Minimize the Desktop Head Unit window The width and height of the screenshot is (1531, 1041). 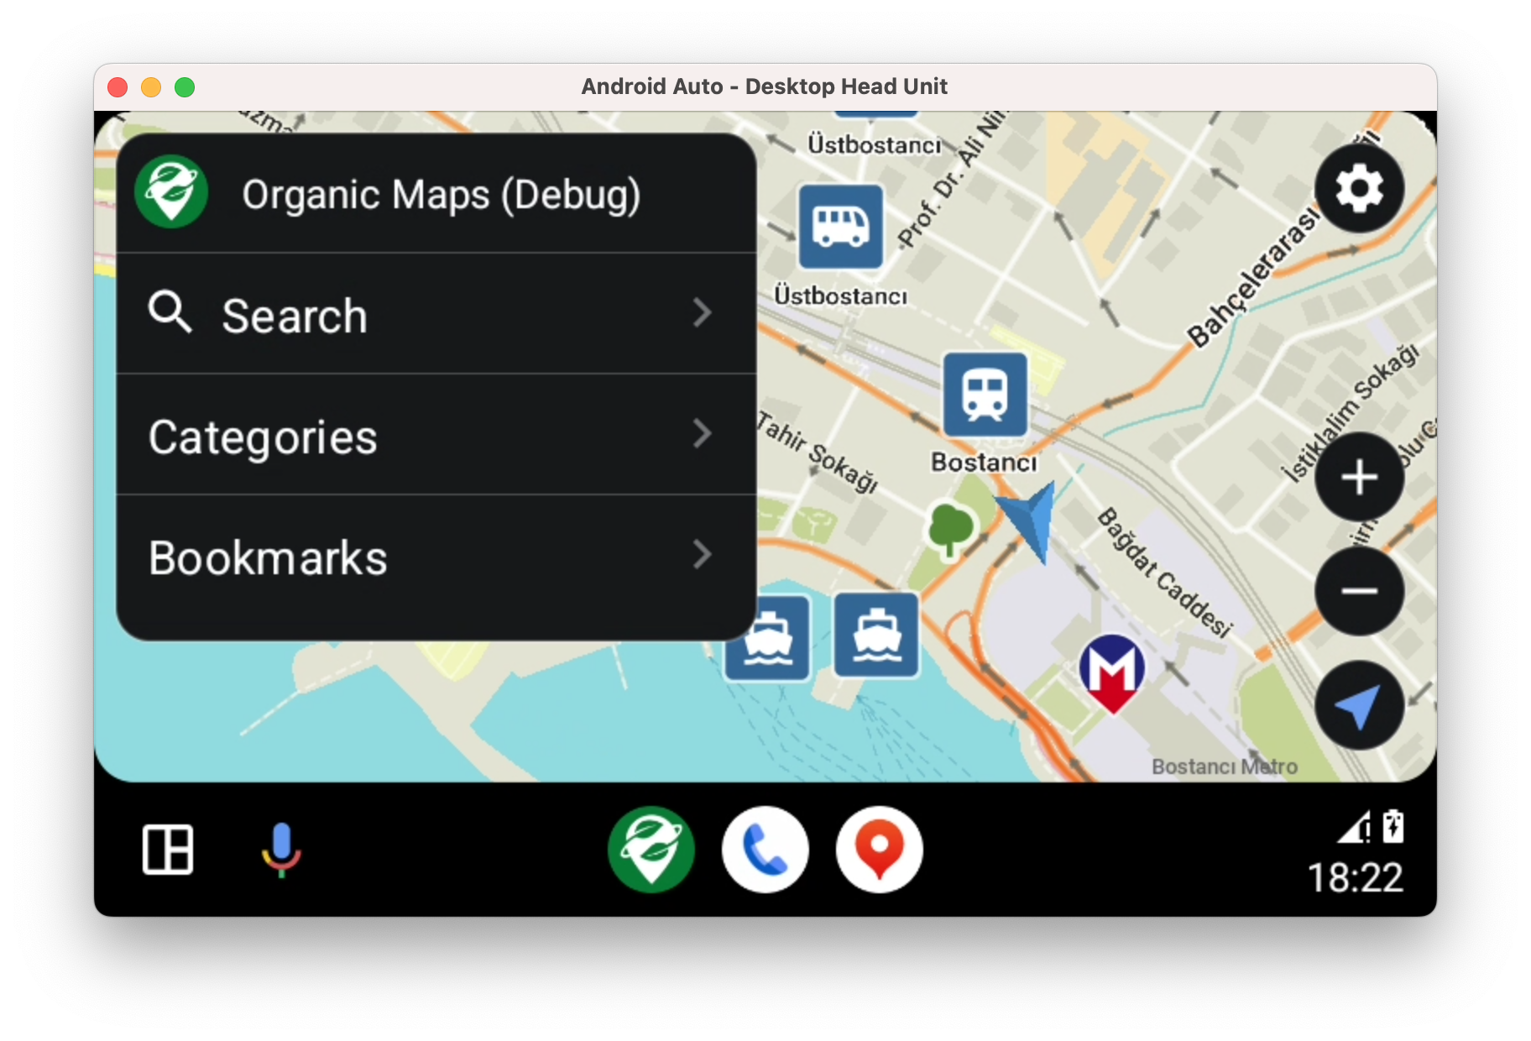coord(151,87)
